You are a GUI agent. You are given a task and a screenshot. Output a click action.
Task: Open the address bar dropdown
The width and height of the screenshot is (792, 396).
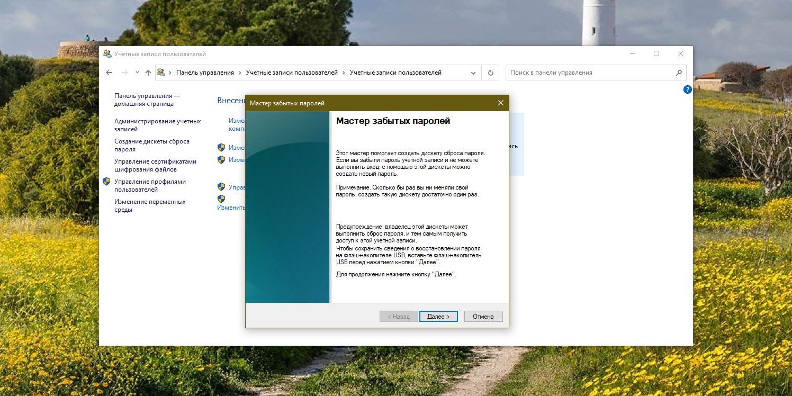[x=473, y=72]
